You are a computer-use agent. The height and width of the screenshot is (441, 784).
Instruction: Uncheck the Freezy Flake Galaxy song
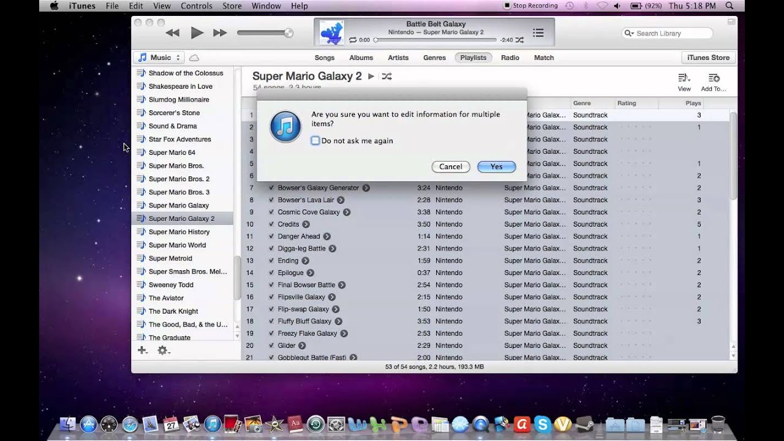(271, 333)
